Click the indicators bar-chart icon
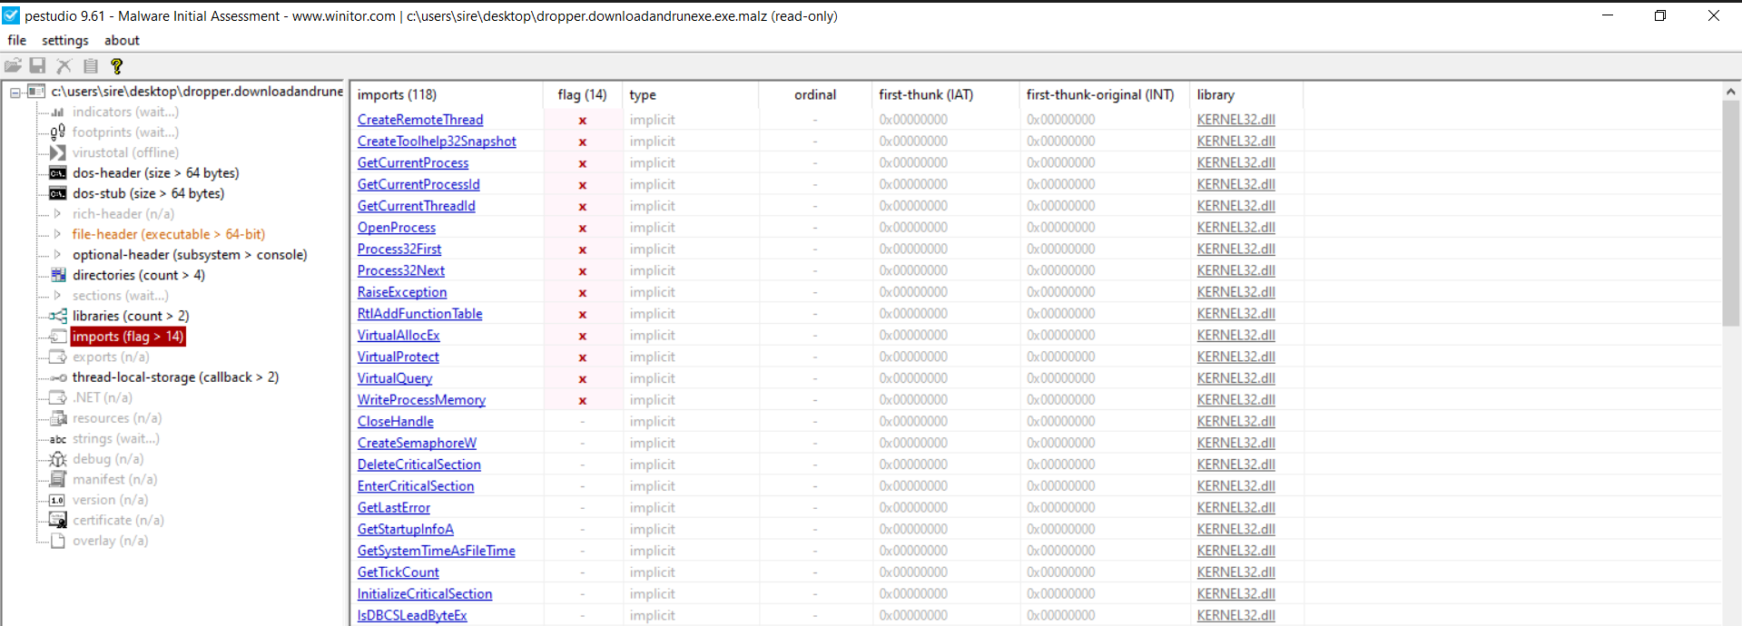 tap(57, 112)
